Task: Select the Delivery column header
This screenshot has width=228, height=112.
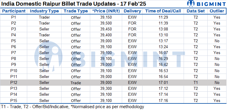Action: tap(132, 11)
